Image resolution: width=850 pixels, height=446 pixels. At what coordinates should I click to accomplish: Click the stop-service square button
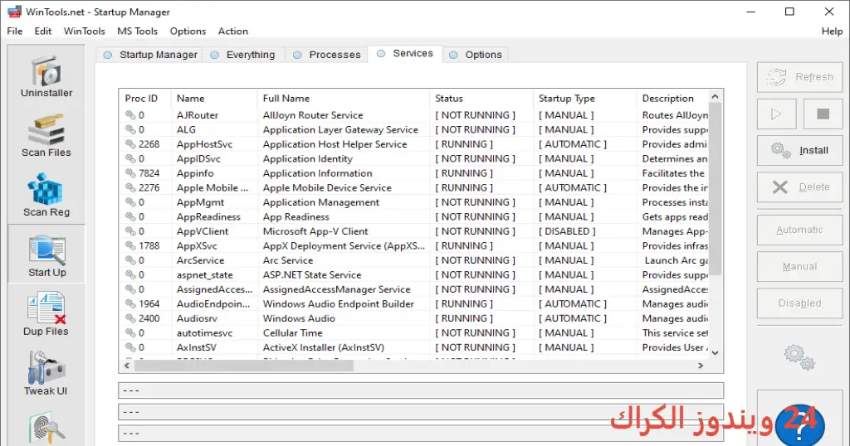(x=823, y=114)
